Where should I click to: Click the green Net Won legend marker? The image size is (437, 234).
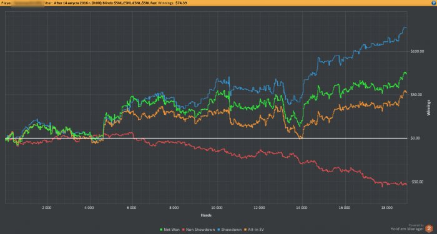[161, 230]
